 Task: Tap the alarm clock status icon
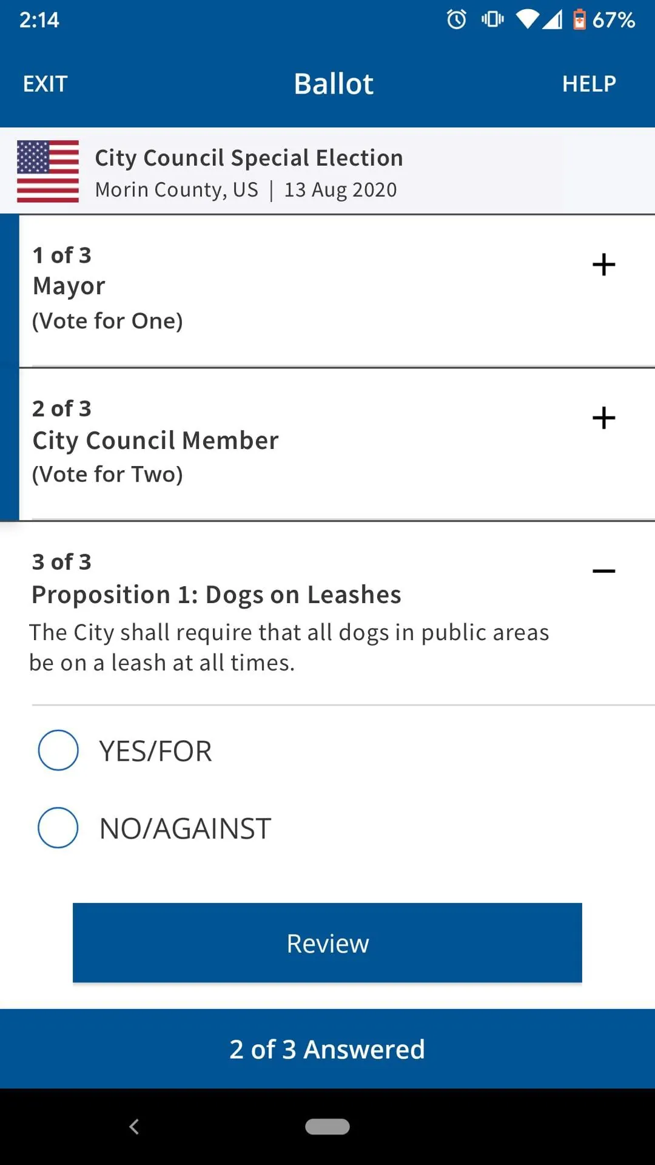point(457,19)
